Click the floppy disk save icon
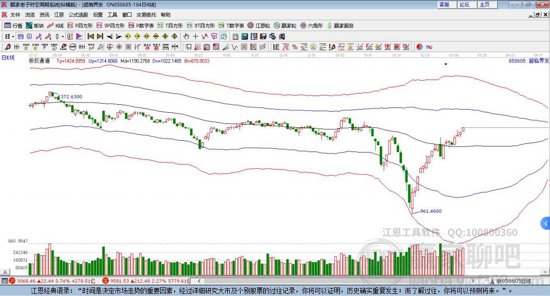 click(263, 37)
